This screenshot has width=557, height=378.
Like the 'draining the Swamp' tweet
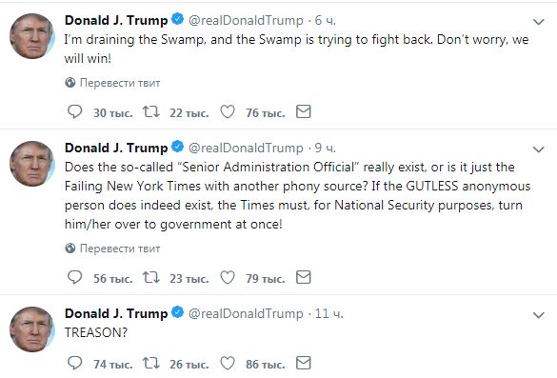pyautogui.click(x=228, y=112)
